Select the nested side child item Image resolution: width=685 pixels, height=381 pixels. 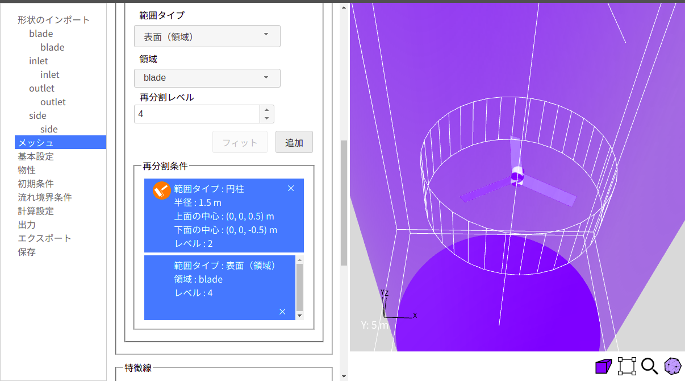pos(49,129)
